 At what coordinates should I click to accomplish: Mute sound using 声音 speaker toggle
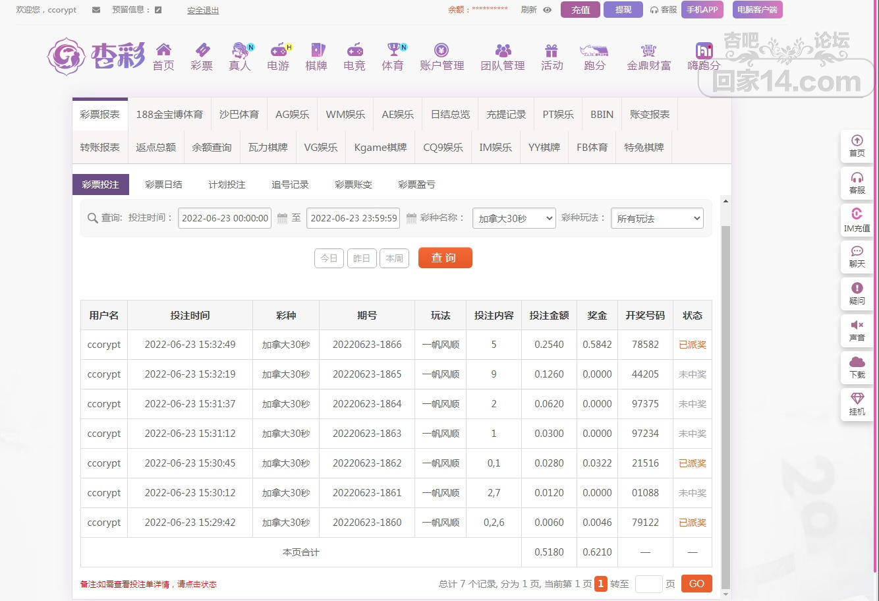click(857, 326)
